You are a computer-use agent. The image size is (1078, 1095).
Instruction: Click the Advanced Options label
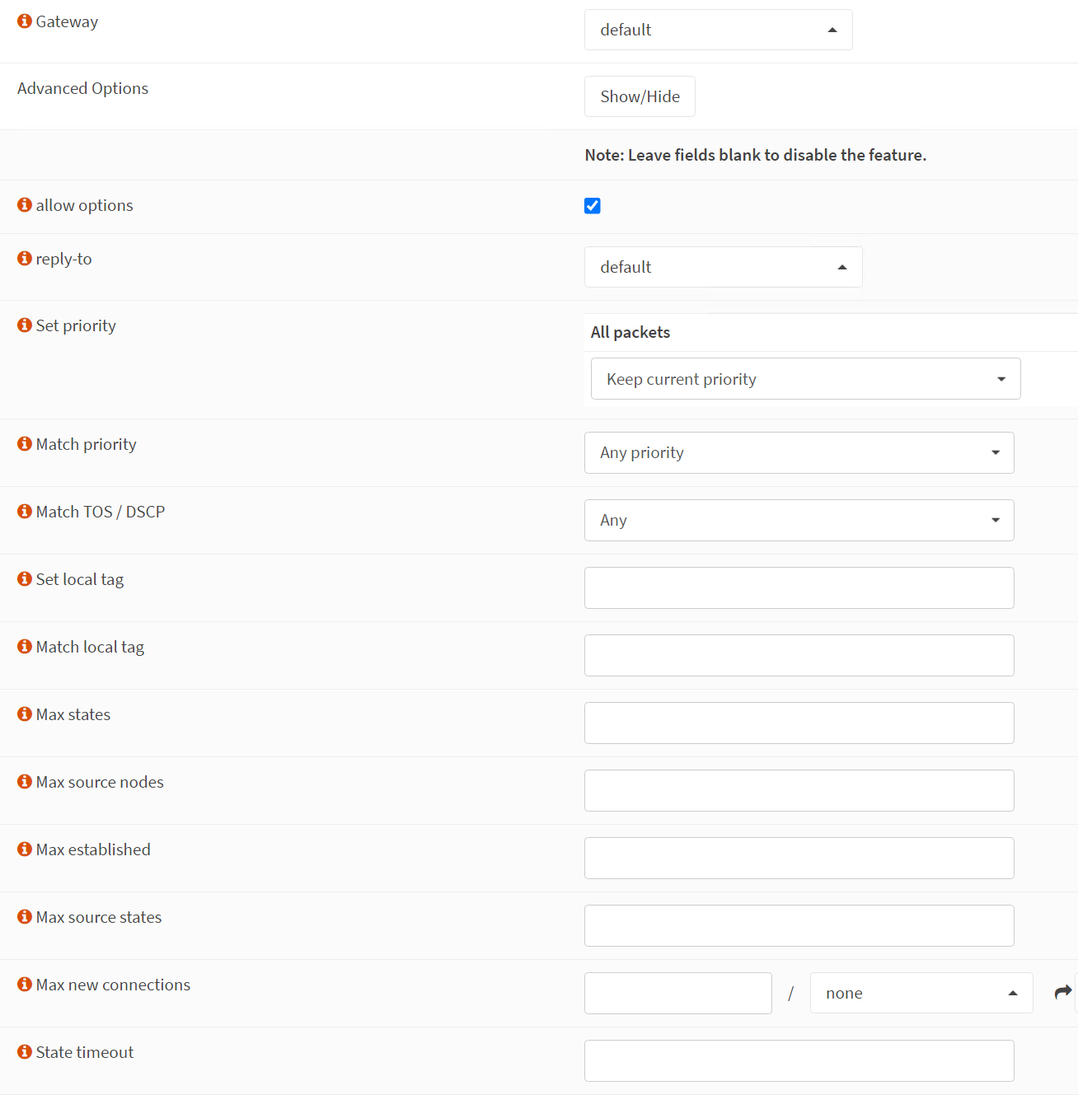click(x=83, y=88)
